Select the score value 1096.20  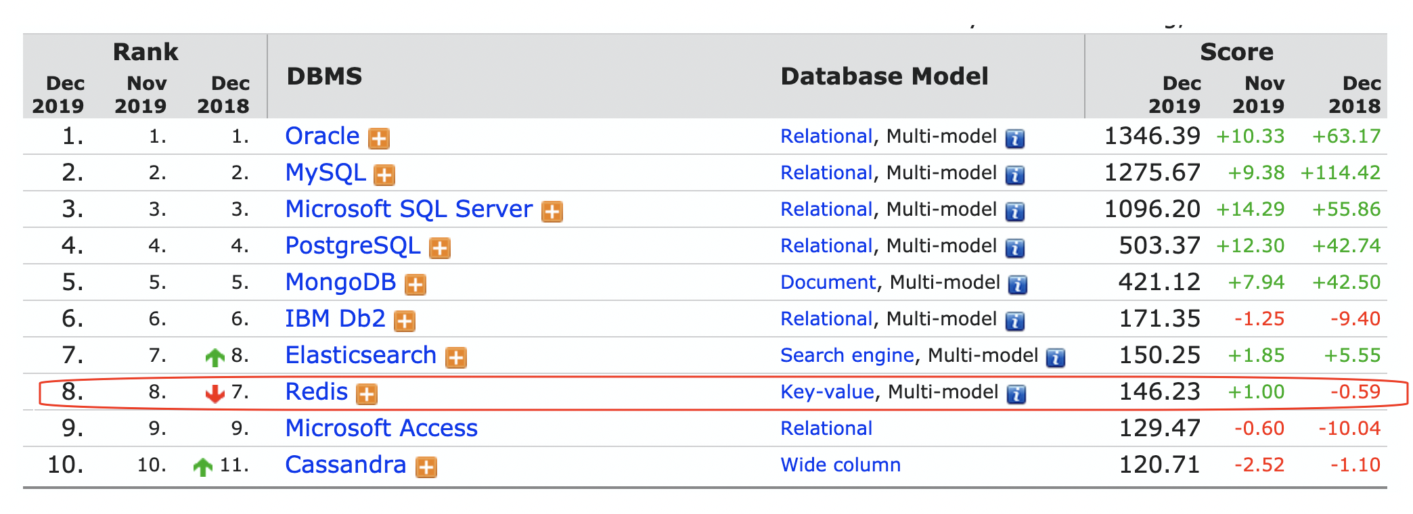coord(1152,210)
